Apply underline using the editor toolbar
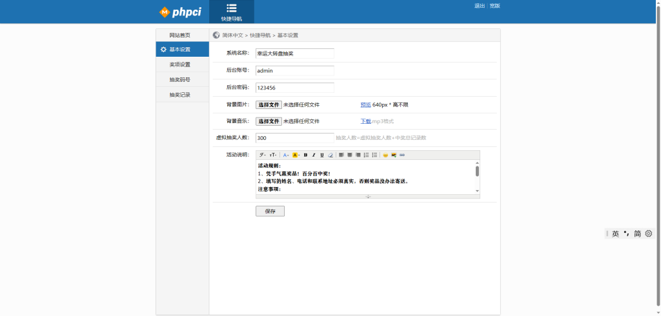The image size is (661, 316). click(x=322, y=155)
